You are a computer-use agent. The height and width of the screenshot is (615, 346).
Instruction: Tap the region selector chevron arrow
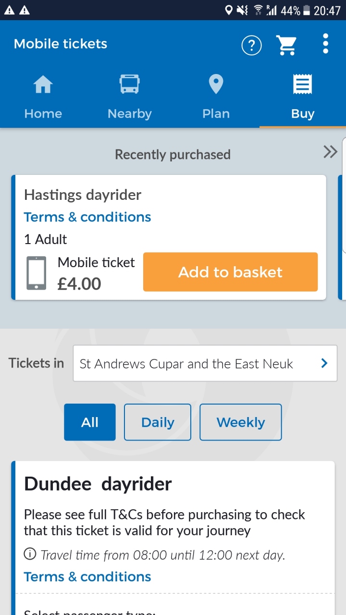pos(324,363)
